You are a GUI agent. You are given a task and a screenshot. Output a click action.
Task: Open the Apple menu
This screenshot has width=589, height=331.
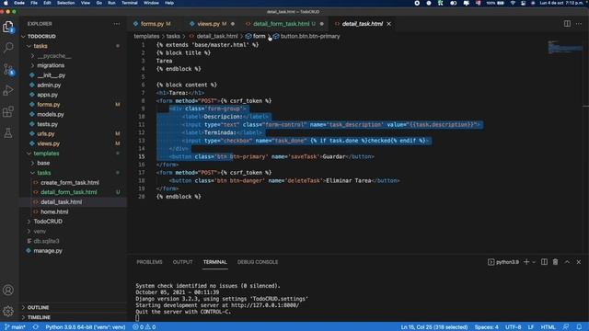coord(6,3)
